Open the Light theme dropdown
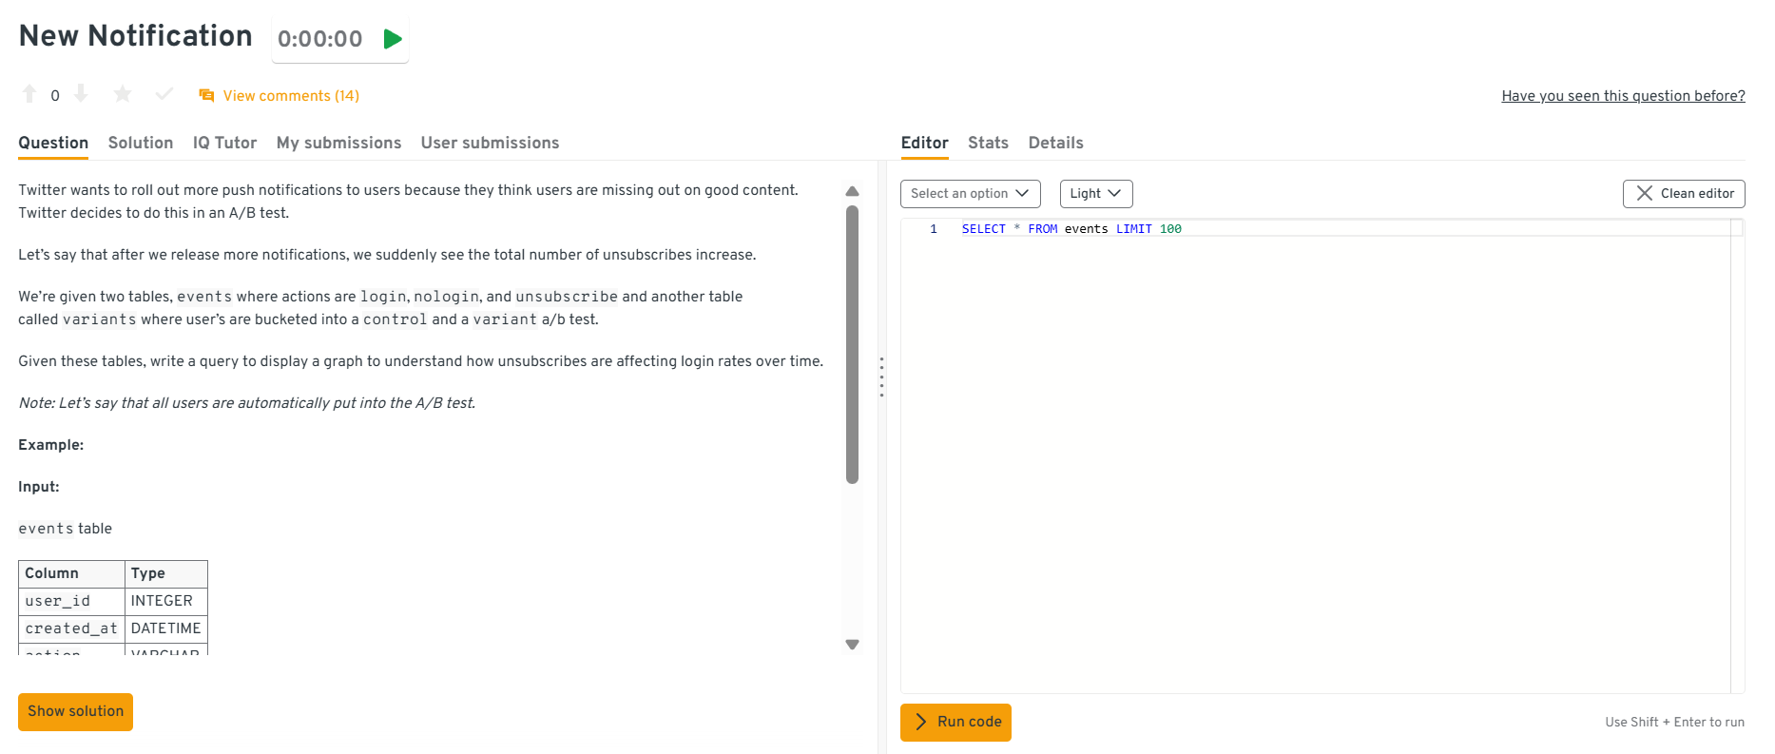This screenshot has height=754, width=1775. click(1095, 194)
